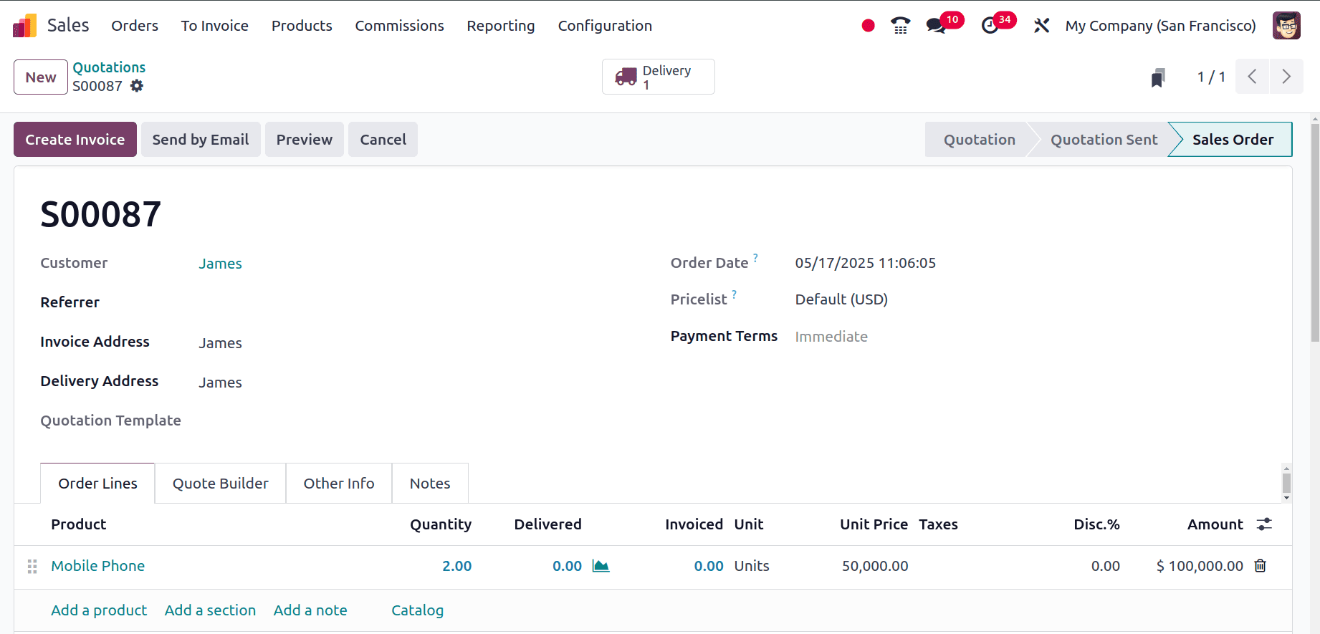This screenshot has height=634, width=1320.
Task: Click Add a note link
Action: (310, 610)
